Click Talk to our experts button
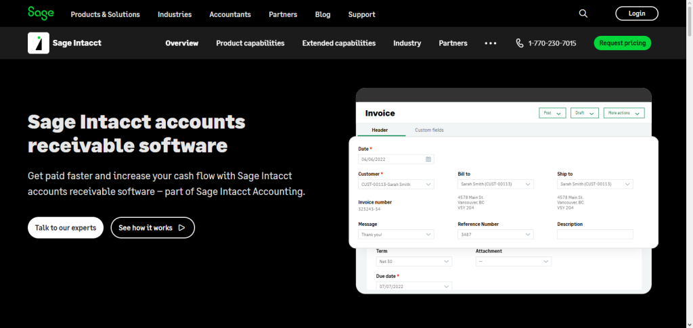 pyautogui.click(x=66, y=228)
